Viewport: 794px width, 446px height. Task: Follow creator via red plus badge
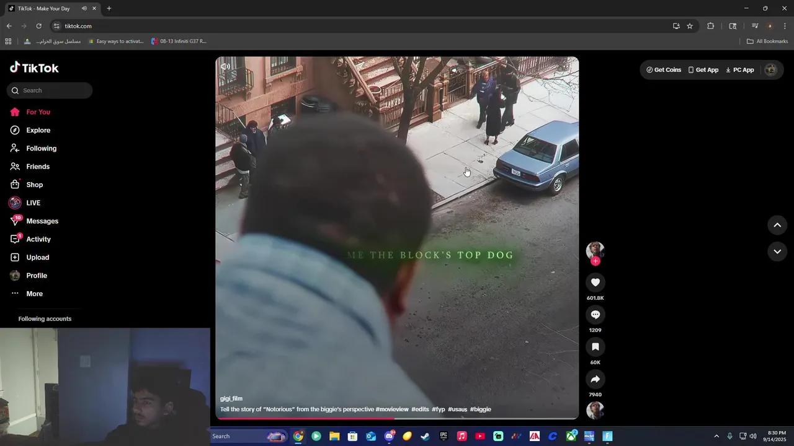pyautogui.click(x=595, y=261)
